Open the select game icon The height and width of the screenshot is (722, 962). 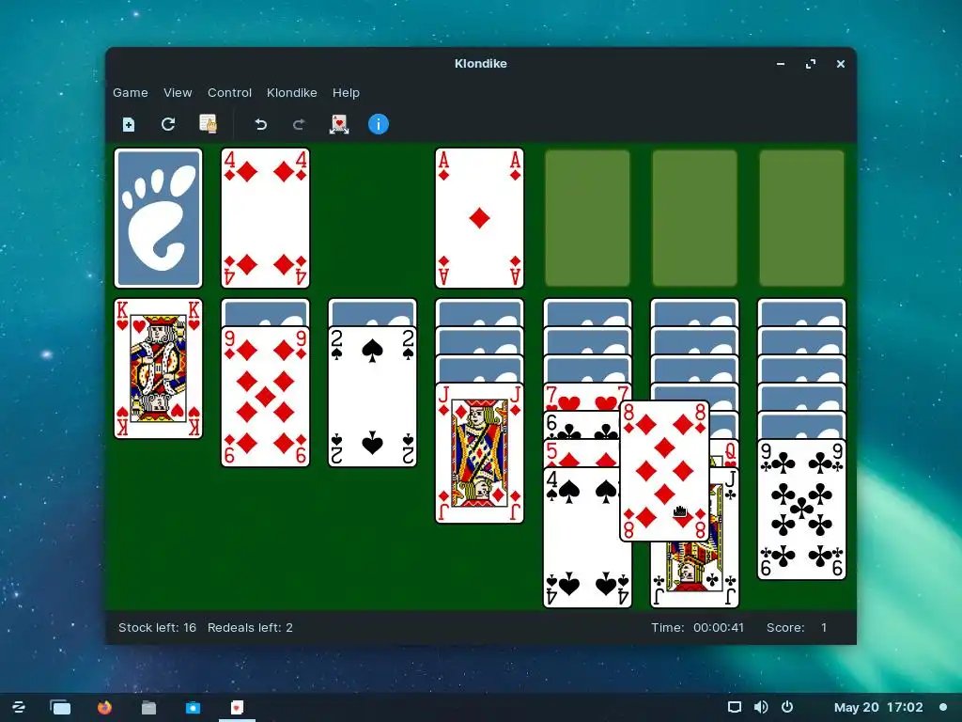(x=208, y=124)
